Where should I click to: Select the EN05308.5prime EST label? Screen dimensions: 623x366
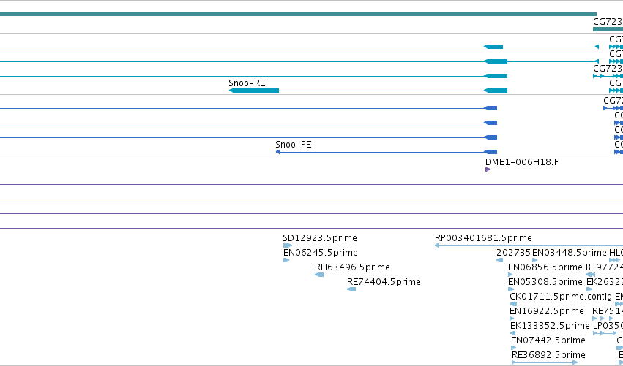[x=545, y=282]
